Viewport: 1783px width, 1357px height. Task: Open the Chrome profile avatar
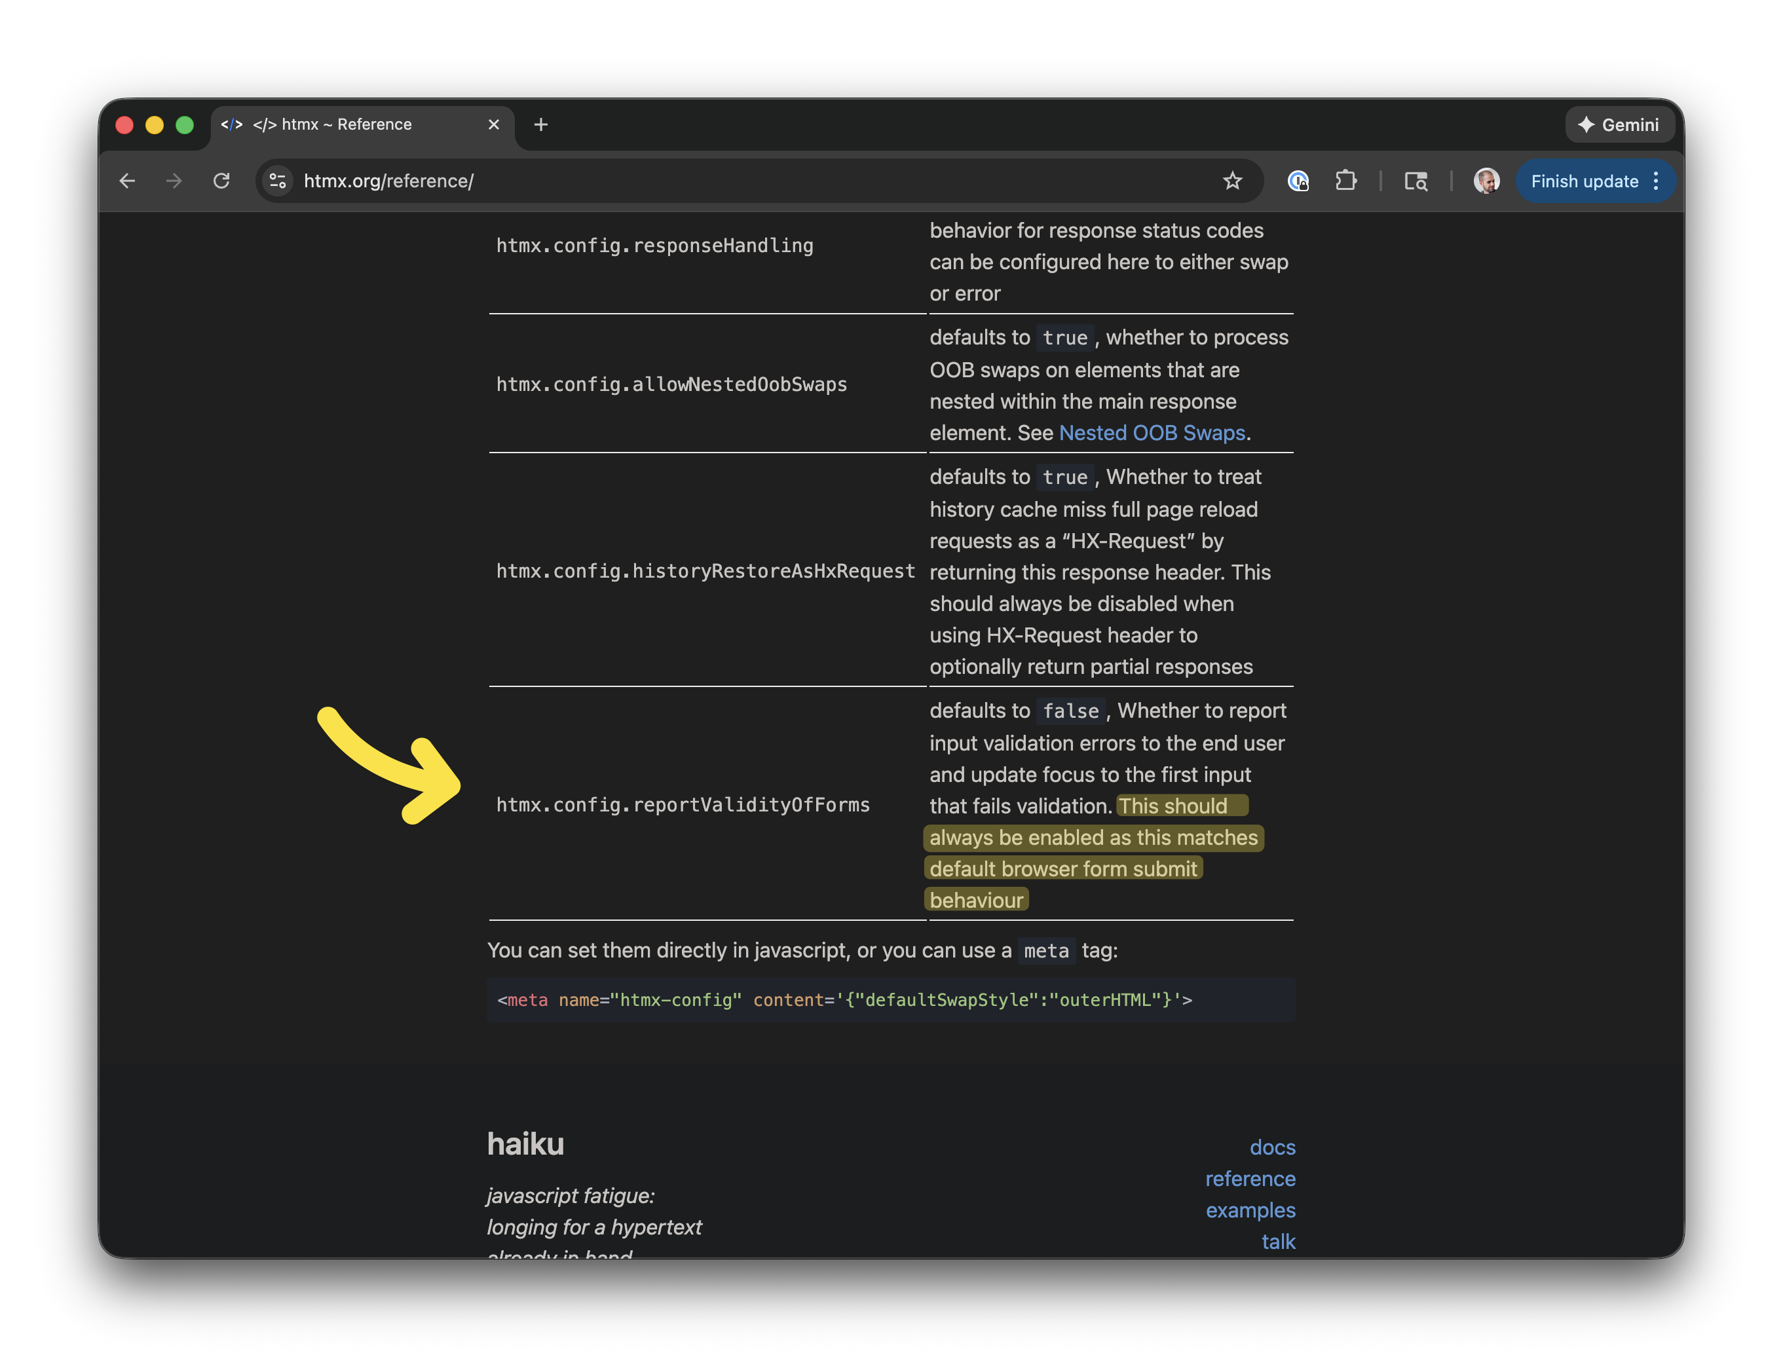1486,181
